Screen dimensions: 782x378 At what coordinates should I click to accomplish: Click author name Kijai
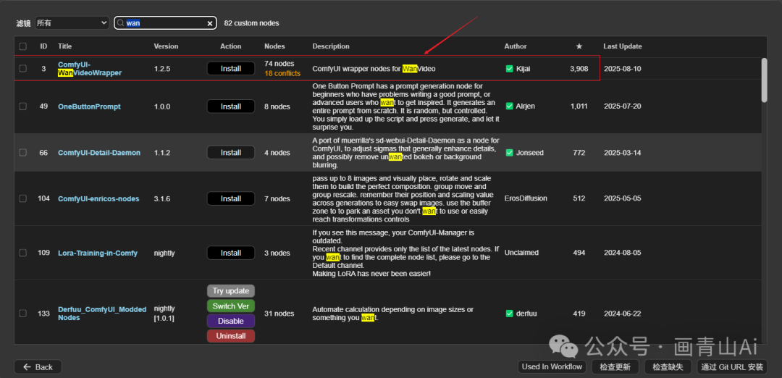click(524, 69)
